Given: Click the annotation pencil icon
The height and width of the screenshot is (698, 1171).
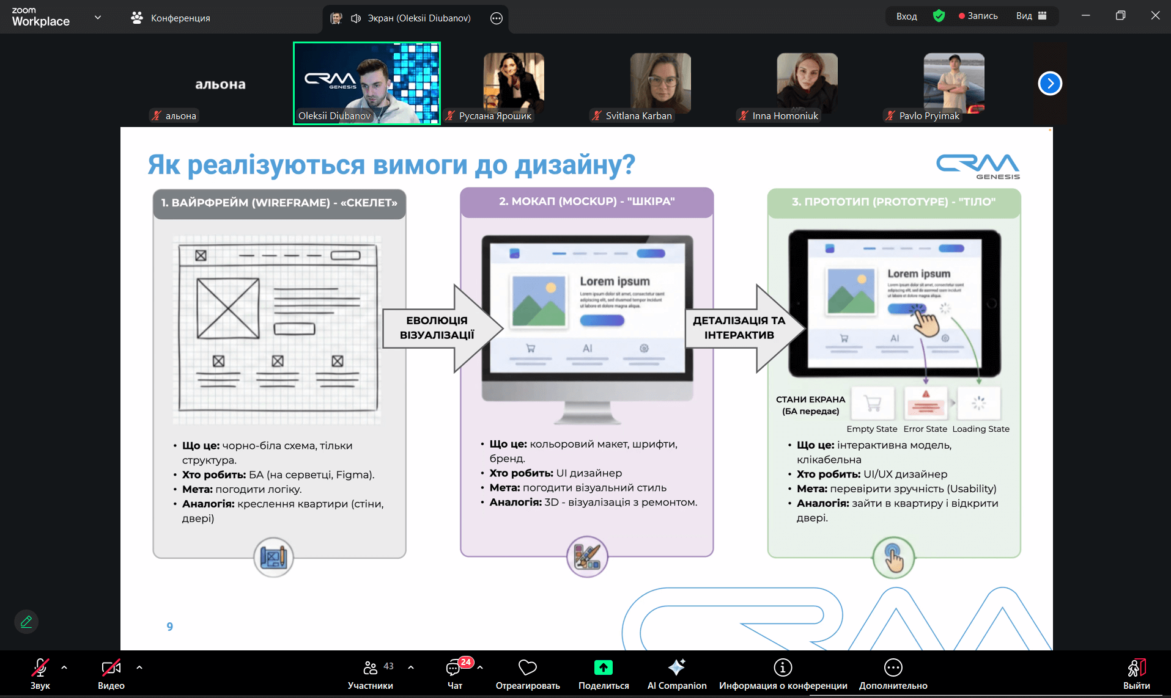Looking at the screenshot, I should (x=26, y=622).
